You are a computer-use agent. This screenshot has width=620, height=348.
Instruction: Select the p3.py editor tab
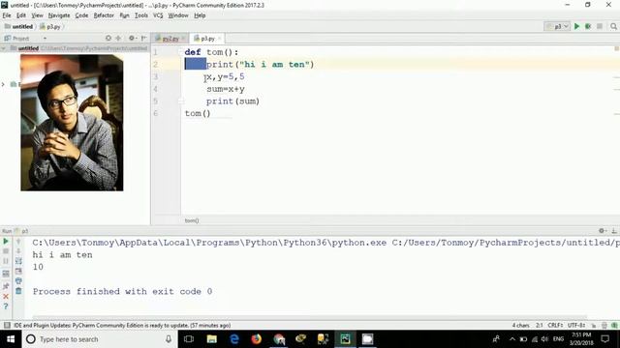coord(207,39)
